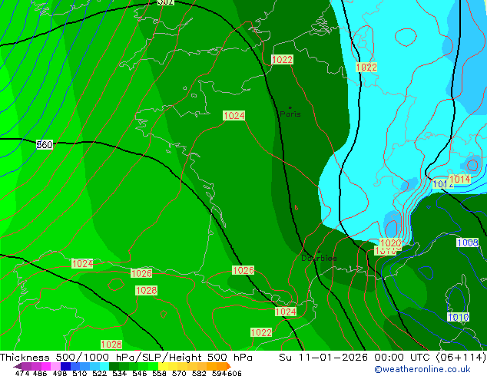Click the chart title "Thickness 500/1000 hPa/SLP/Height 500 hPa"
This screenshot has height=376, width=487.
coord(126,358)
